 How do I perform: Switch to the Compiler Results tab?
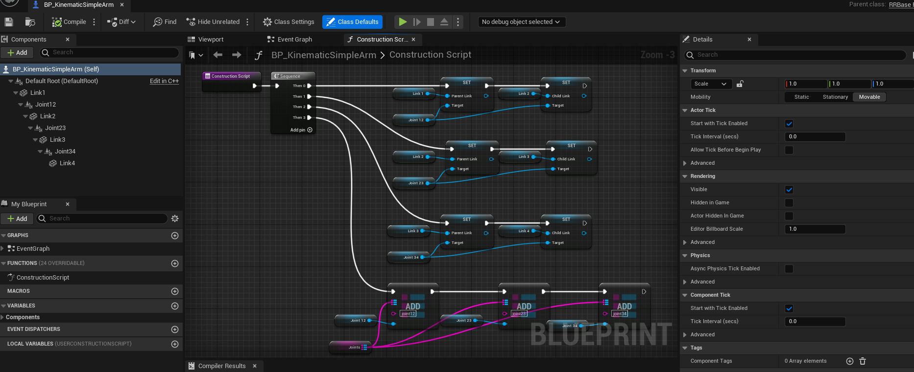pyautogui.click(x=222, y=366)
